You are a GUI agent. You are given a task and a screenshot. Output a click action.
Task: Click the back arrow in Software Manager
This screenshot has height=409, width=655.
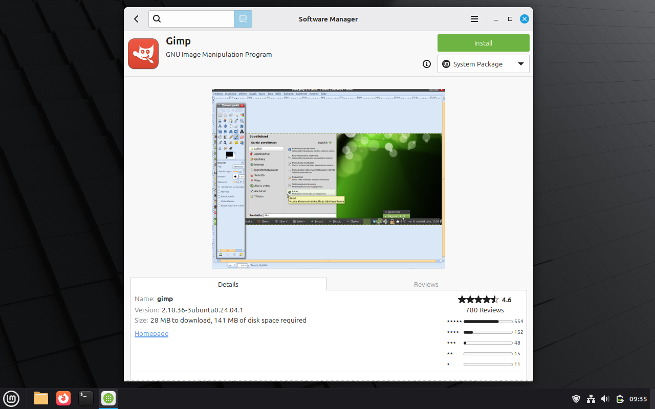pyautogui.click(x=136, y=19)
